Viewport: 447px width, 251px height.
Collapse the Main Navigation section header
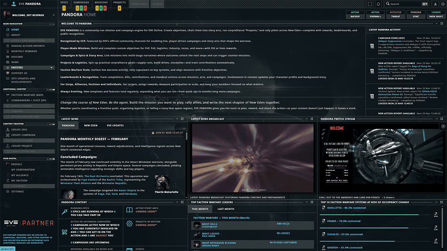pyautogui.click(x=29, y=24)
